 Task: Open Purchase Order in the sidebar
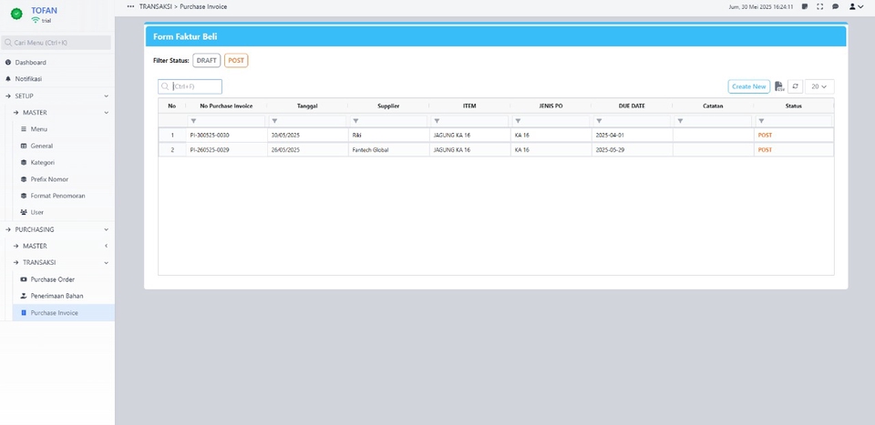pyautogui.click(x=53, y=279)
